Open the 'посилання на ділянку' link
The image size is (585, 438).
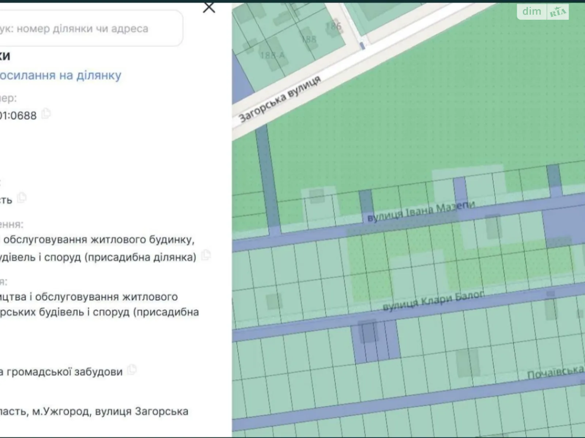point(60,75)
